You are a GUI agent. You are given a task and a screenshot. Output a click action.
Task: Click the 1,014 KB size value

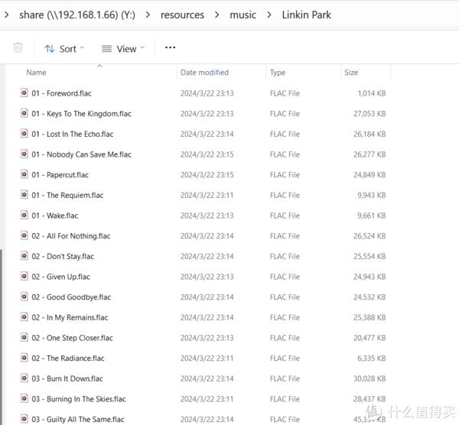tap(372, 93)
